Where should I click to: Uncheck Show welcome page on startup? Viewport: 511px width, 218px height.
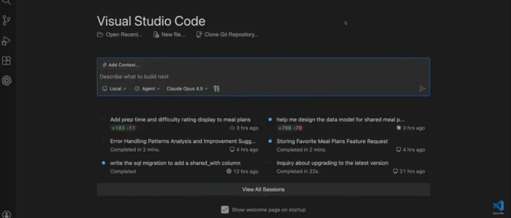[x=225, y=209]
